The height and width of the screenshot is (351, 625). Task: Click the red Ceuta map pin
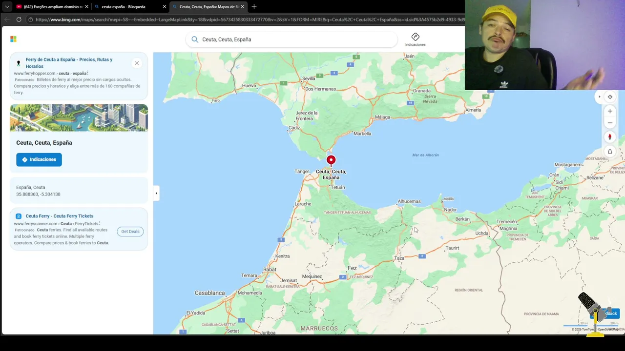coord(331,160)
